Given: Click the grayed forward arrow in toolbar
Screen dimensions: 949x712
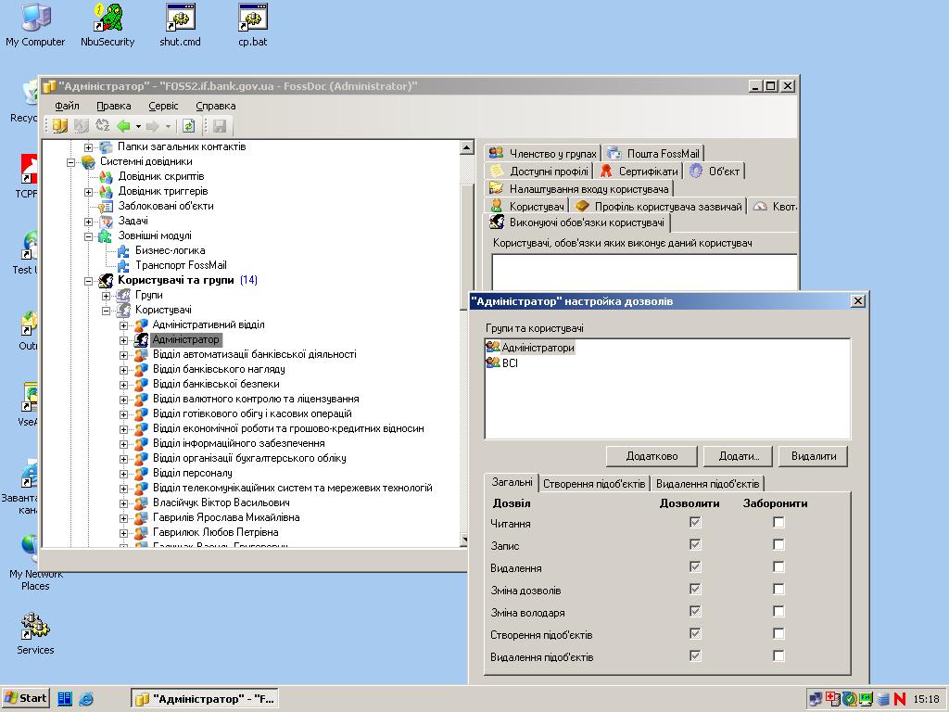Looking at the screenshot, I should (x=153, y=126).
